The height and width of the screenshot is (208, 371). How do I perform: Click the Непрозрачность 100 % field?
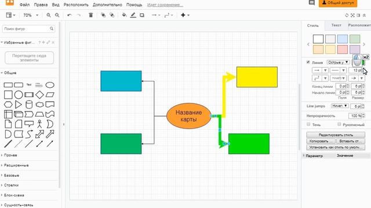[355, 116]
